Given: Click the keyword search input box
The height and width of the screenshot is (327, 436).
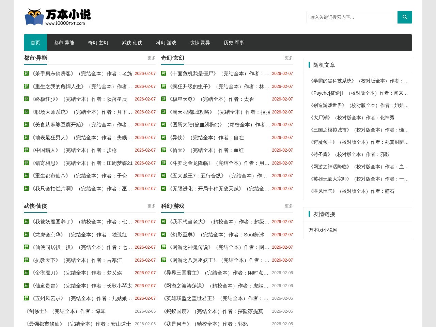Looking at the screenshot, I should (351, 17).
